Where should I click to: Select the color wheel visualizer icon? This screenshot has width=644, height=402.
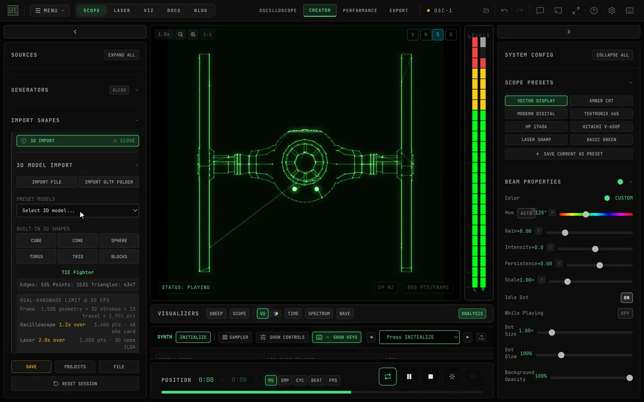click(276, 314)
